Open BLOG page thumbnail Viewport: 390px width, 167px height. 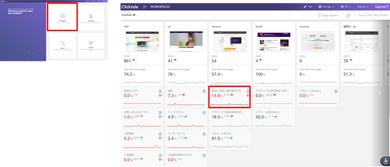[x=274, y=41]
